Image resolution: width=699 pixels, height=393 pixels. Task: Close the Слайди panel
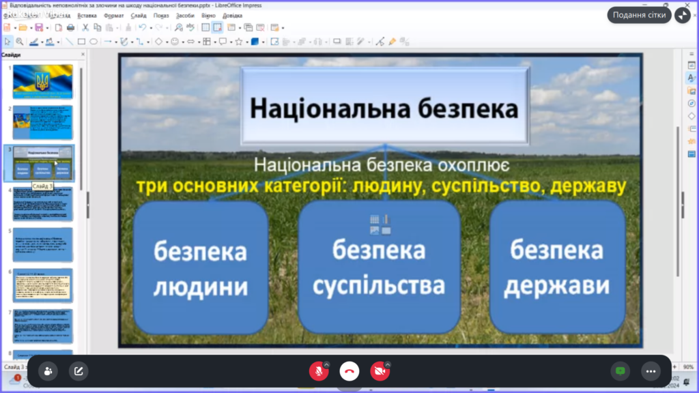pyautogui.click(x=83, y=55)
